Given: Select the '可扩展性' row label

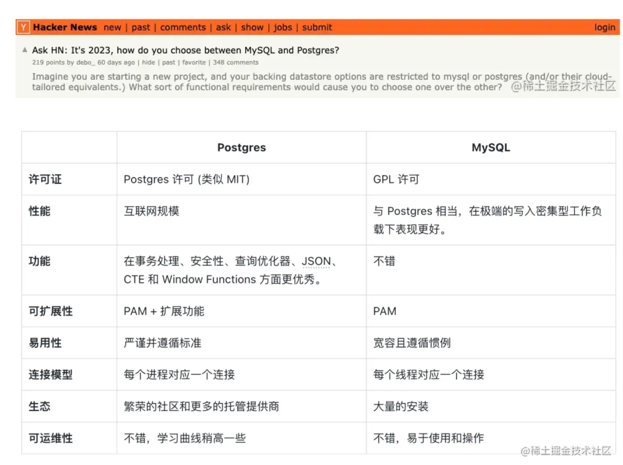Looking at the screenshot, I should [50, 311].
